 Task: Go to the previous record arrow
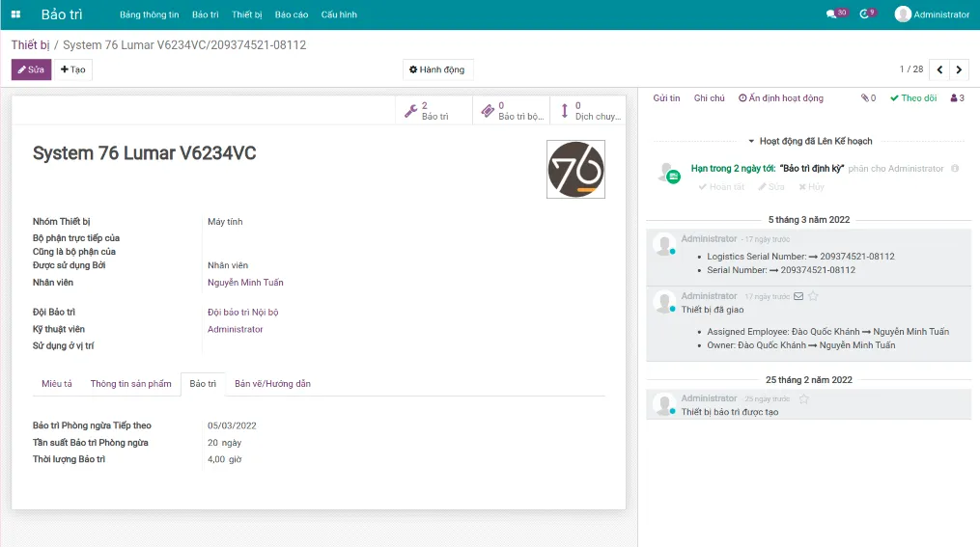(x=939, y=69)
